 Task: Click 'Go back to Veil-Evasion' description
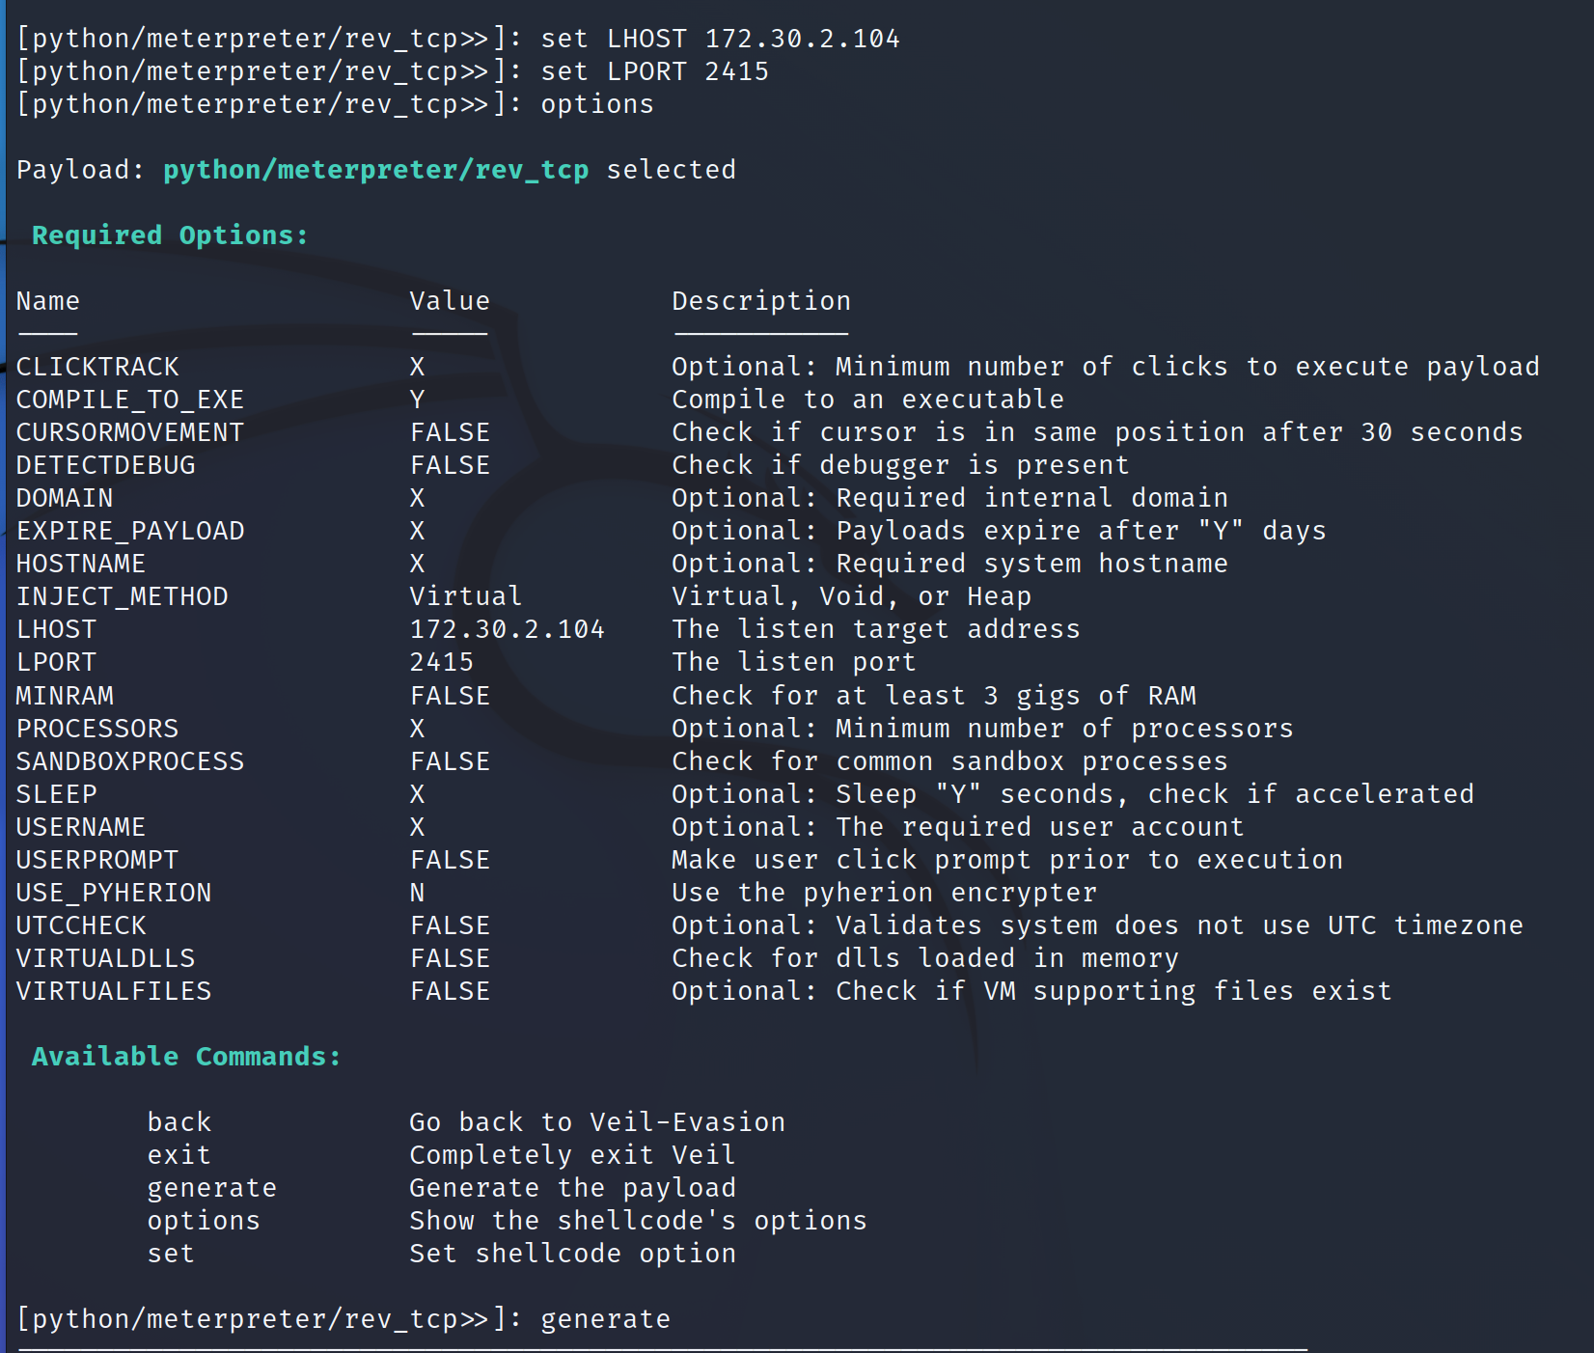[597, 1122]
